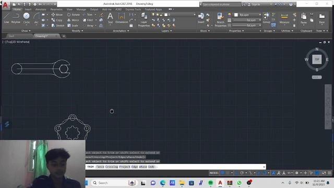The image size is (334, 188).
Task: Click the Base view tool
Action: (x=321, y=18)
